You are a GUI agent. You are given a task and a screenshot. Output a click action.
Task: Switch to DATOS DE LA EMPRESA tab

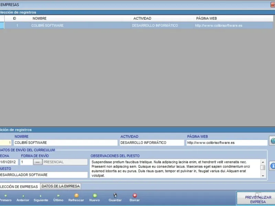tap(60, 186)
